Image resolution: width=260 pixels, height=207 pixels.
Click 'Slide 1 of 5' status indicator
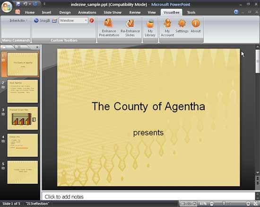pyautogui.click(x=11, y=204)
